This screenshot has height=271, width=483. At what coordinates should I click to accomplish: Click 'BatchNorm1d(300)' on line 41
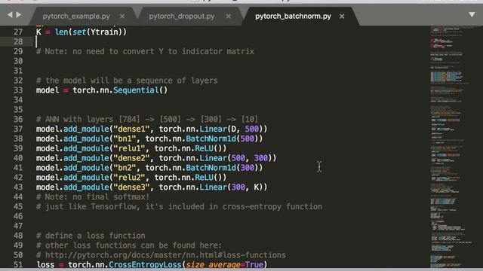pos(222,168)
